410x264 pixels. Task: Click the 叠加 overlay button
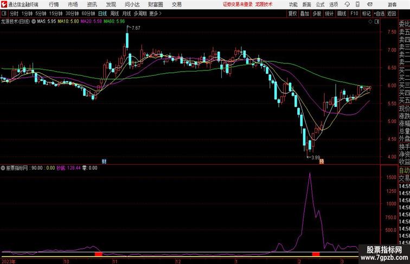305,14
